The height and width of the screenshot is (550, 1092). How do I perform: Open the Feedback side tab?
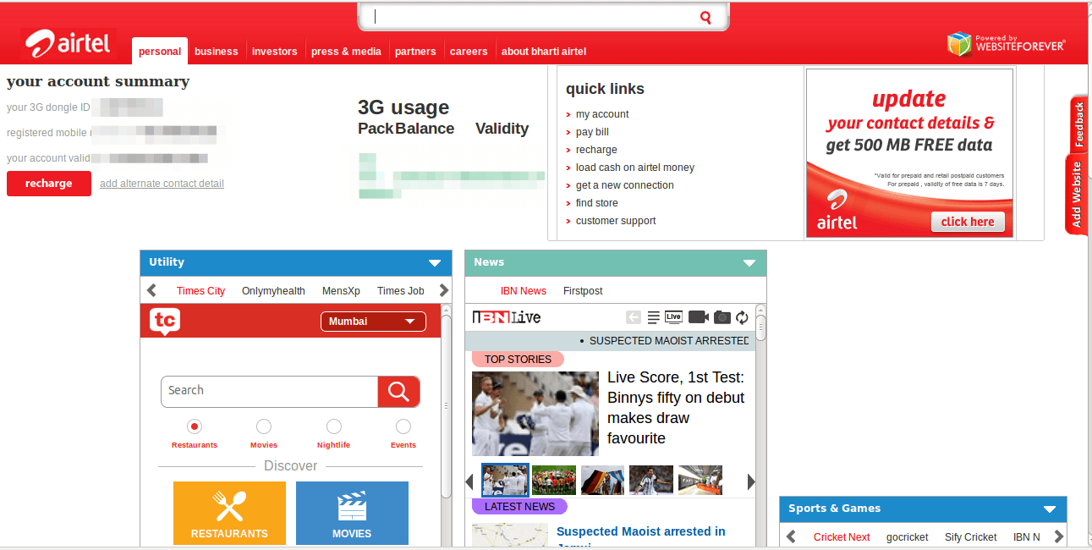click(1078, 124)
